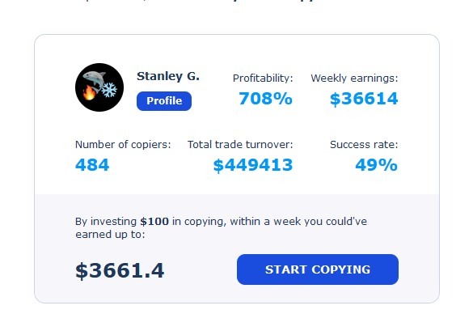Click the Number of copiers label

click(123, 145)
